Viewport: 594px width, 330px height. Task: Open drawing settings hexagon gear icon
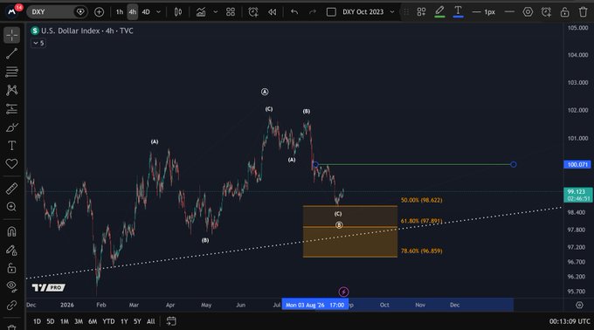(x=528, y=12)
